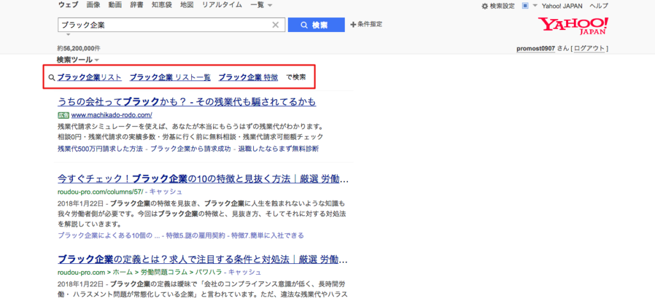Expand the 一覧 services dropdown
Viewport: 655px width, 301px height.
(261, 5)
